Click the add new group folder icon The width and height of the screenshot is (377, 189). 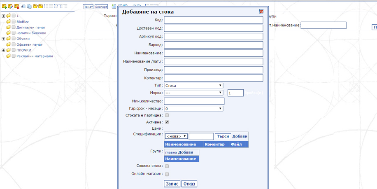pos(4,6)
